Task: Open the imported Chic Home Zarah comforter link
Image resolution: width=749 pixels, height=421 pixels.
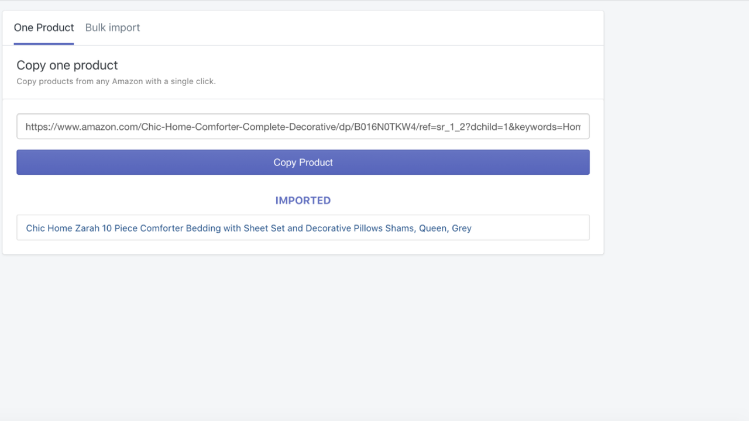Action: tap(249, 228)
